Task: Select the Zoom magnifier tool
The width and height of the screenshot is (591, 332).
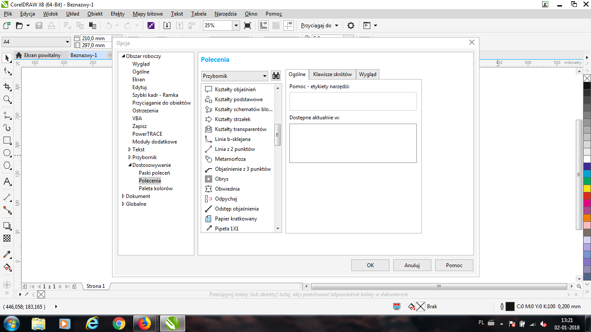Action: click(7, 99)
